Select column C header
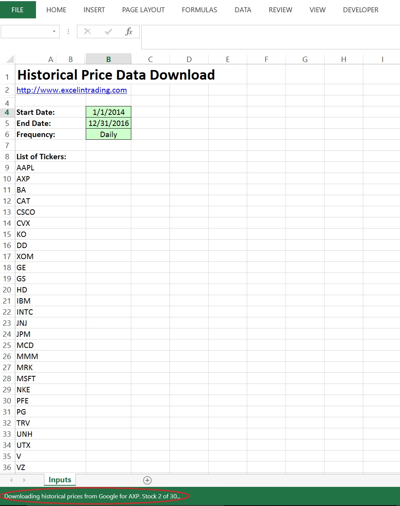 coord(150,59)
